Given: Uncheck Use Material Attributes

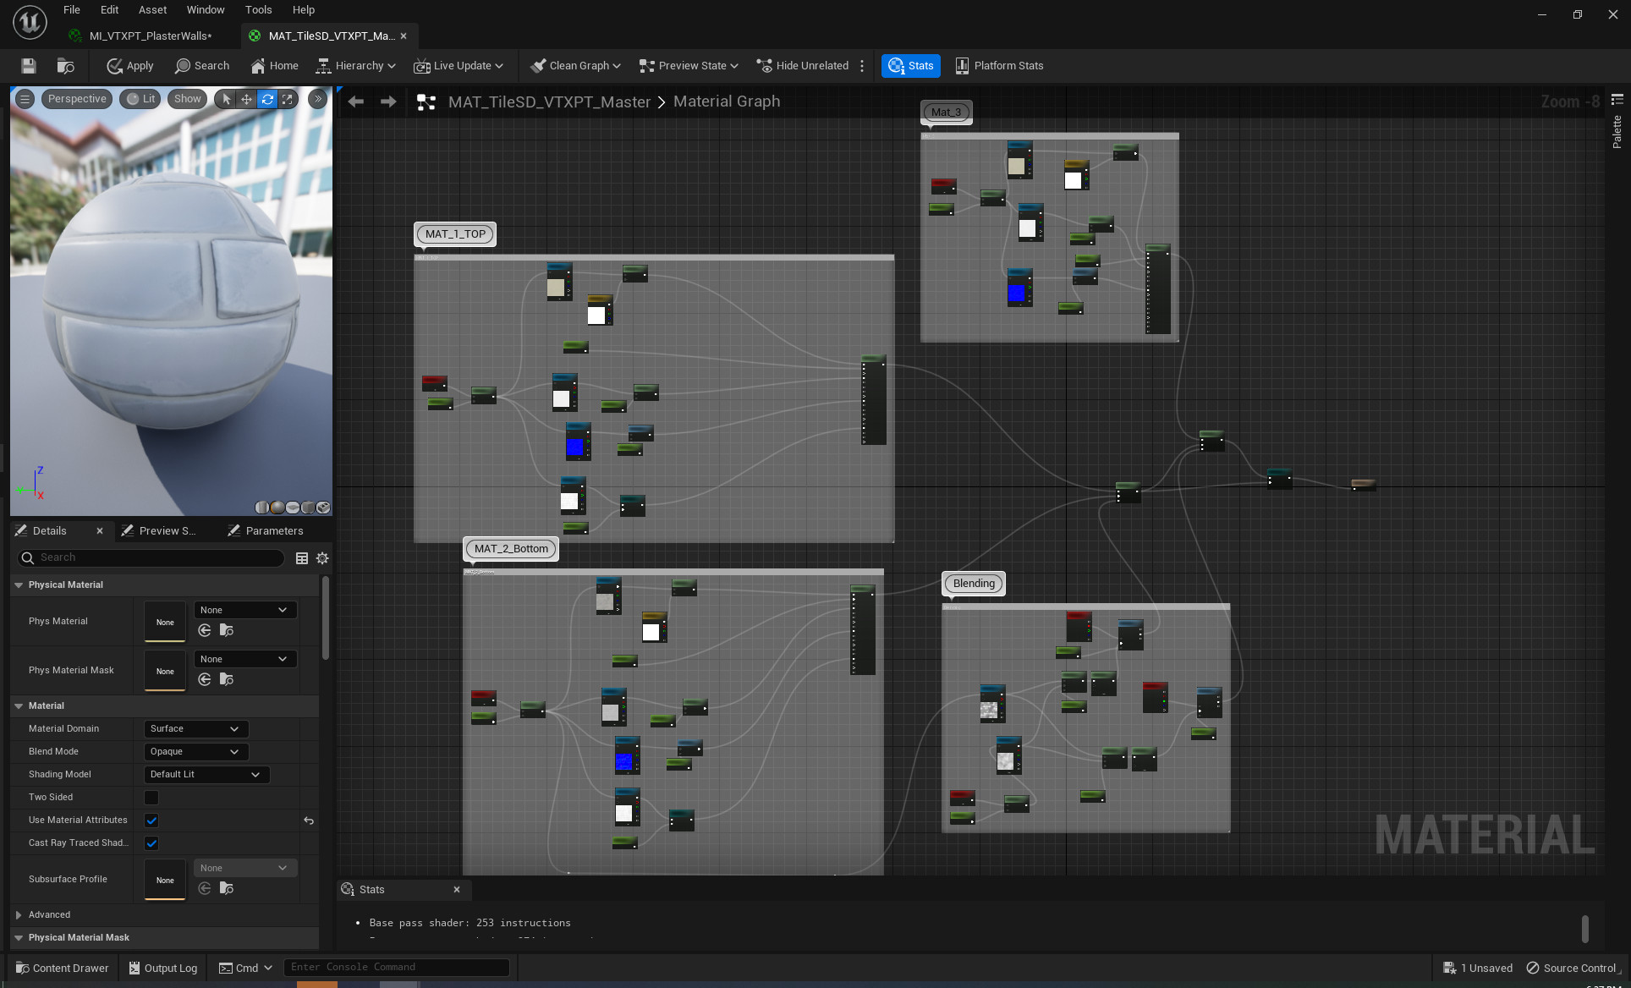Looking at the screenshot, I should click(x=151, y=821).
